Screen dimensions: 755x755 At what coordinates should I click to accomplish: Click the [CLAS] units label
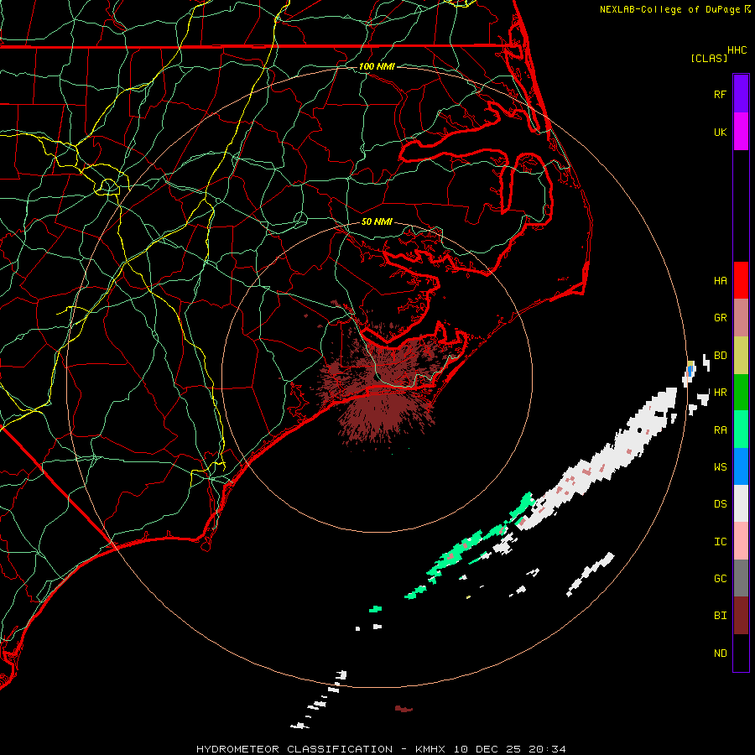tap(709, 58)
